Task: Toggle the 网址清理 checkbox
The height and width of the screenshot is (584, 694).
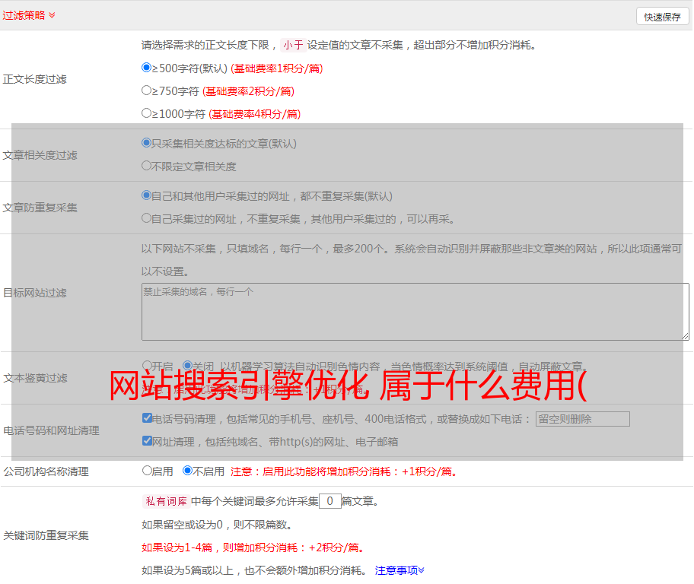Action: point(147,440)
